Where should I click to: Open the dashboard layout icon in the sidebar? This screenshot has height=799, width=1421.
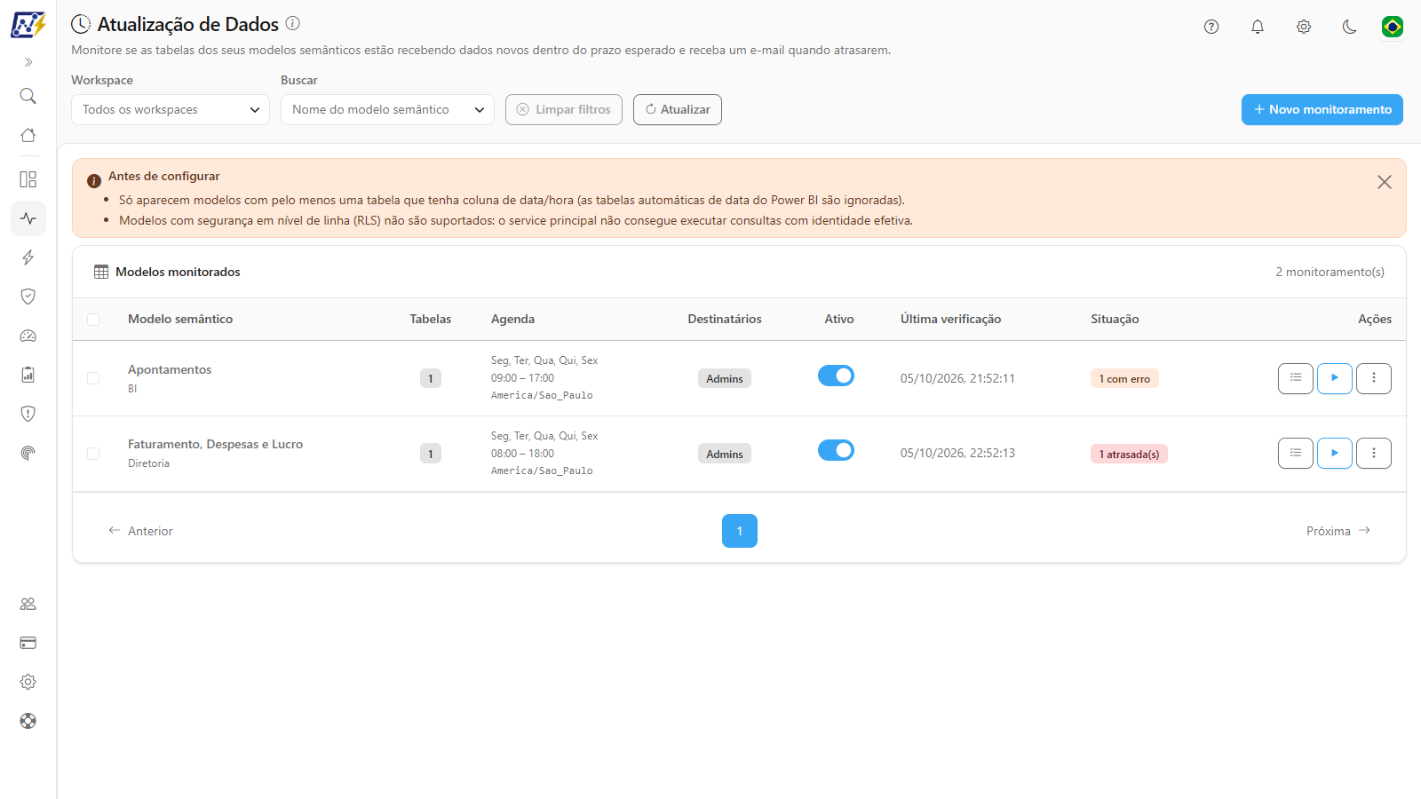click(x=28, y=179)
